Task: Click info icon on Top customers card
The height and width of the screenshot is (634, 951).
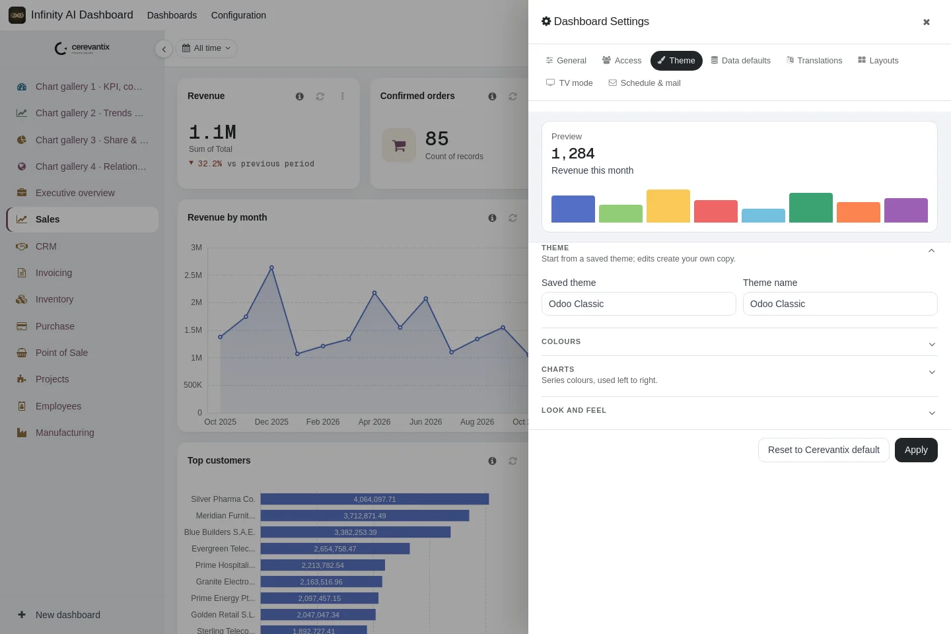Action: 492,461
